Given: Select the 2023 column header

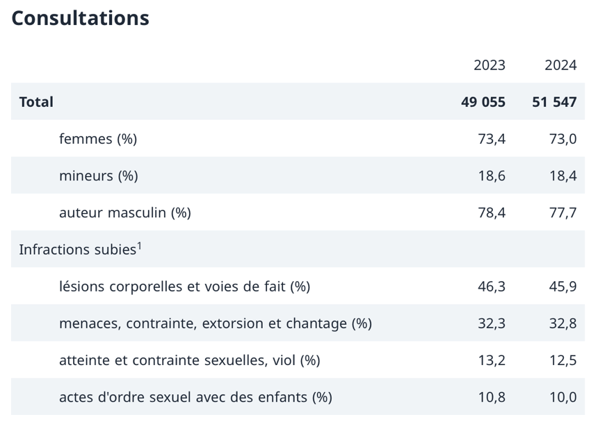Looking at the screenshot, I should (x=490, y=65).
